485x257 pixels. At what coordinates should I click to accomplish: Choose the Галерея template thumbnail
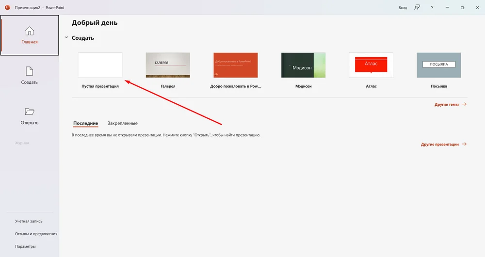(168, 65)
